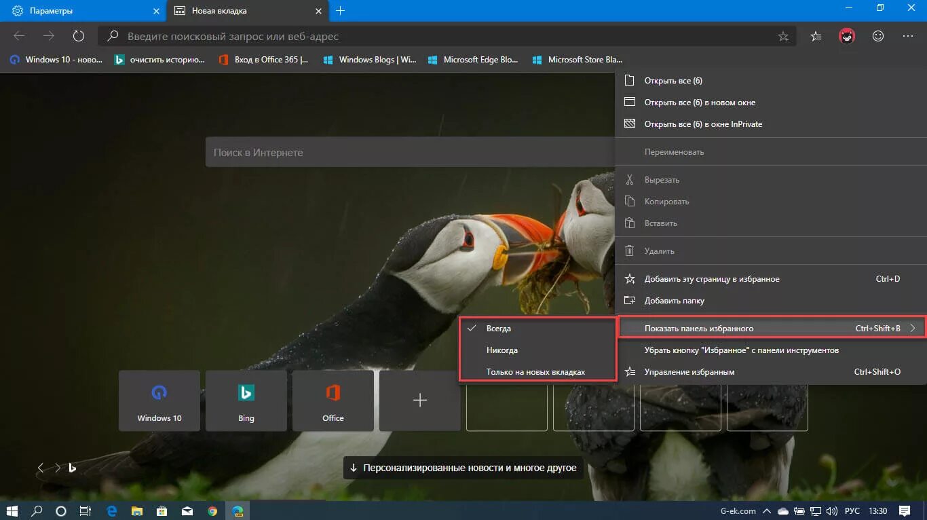Expand Показать панель избранного submenu
Image resolution: width=927 pixels, height=520 pixels.
(x=771, y=329)
